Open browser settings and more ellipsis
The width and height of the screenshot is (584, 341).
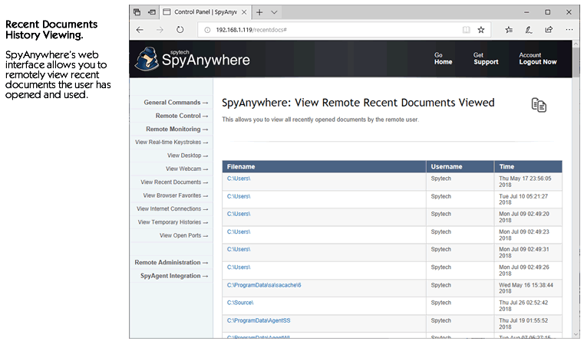569,30
